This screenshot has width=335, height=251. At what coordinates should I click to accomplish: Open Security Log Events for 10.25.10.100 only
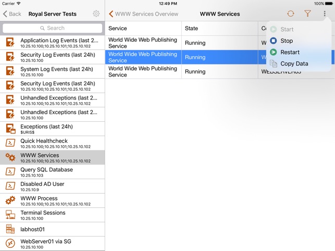[52, 57]
